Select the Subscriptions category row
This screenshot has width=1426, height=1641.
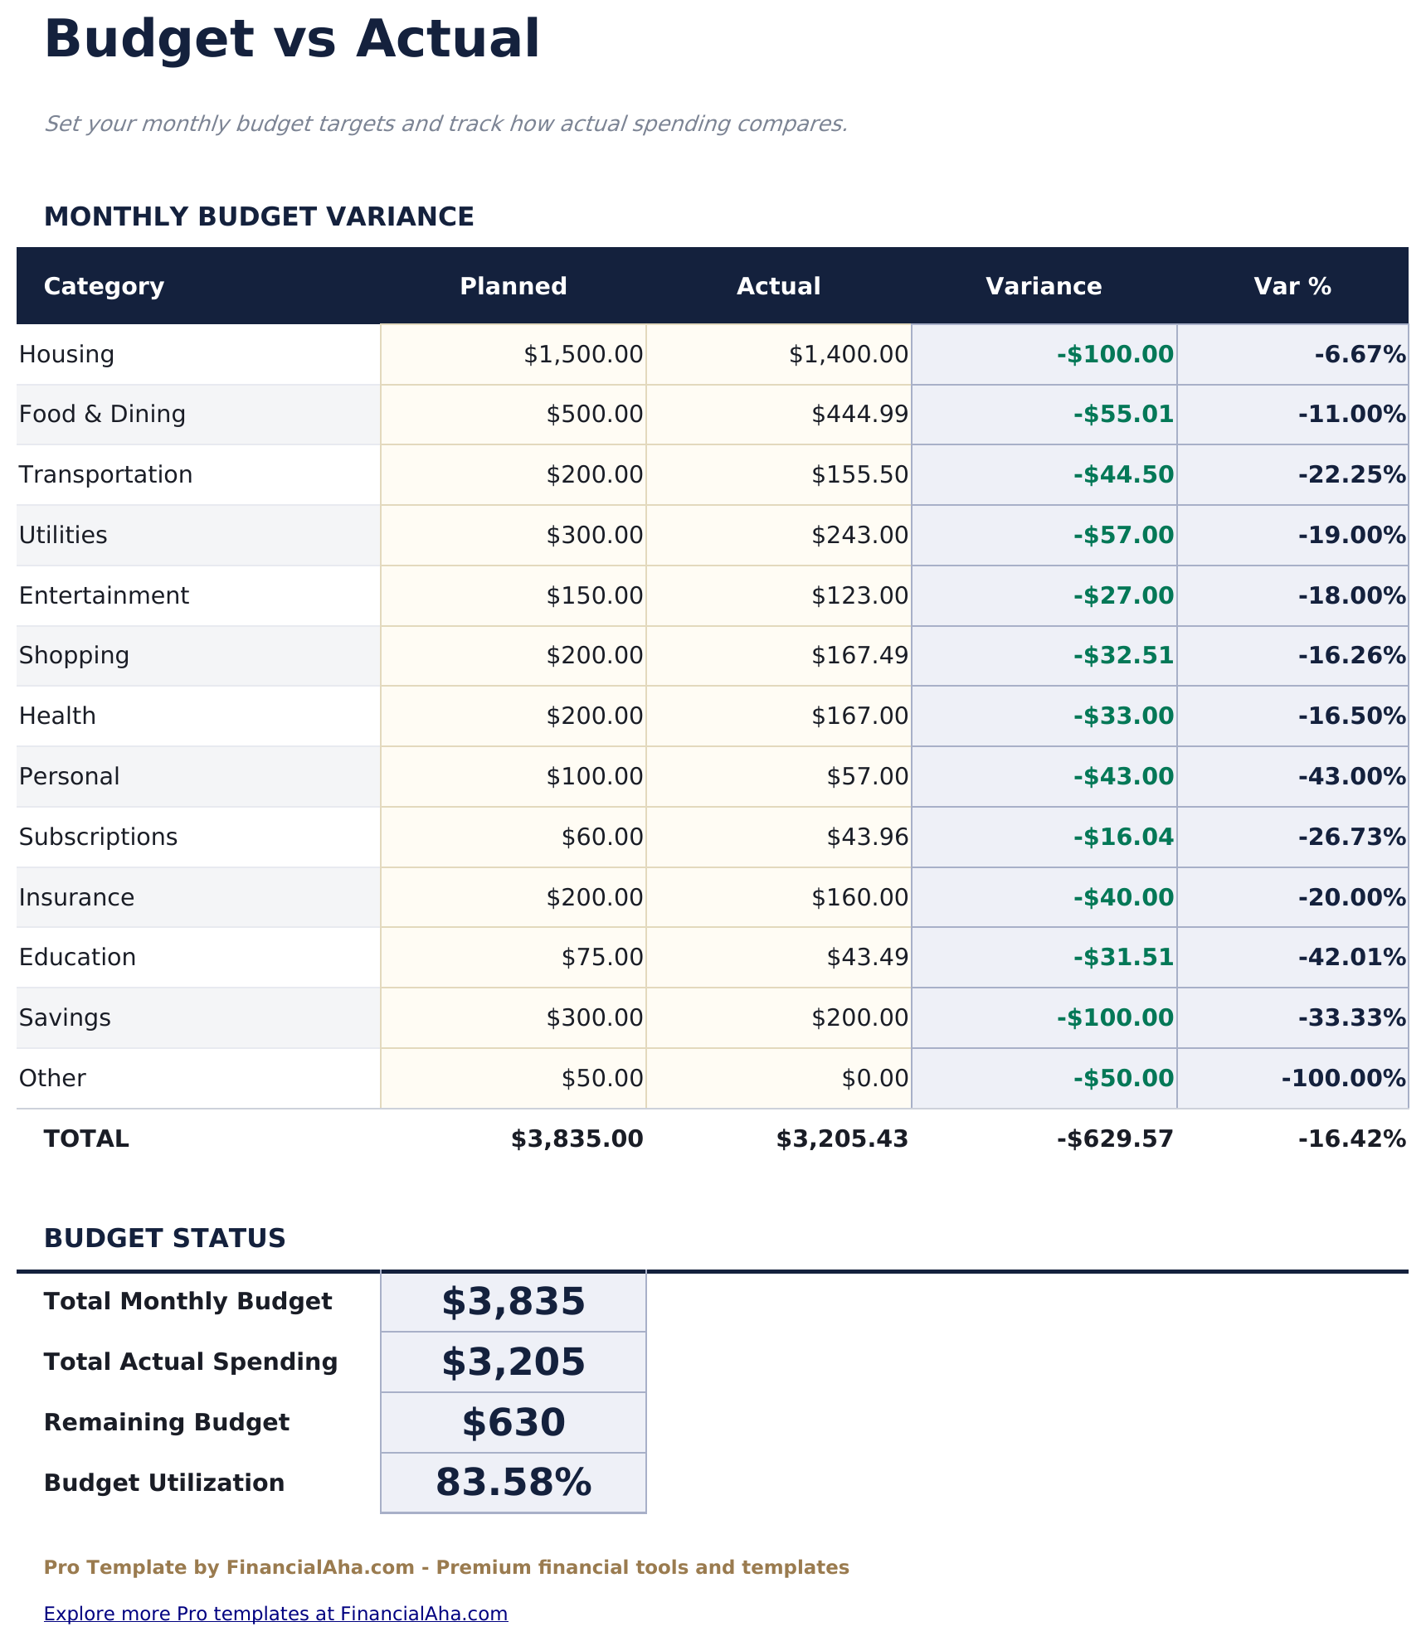point(98,837)
